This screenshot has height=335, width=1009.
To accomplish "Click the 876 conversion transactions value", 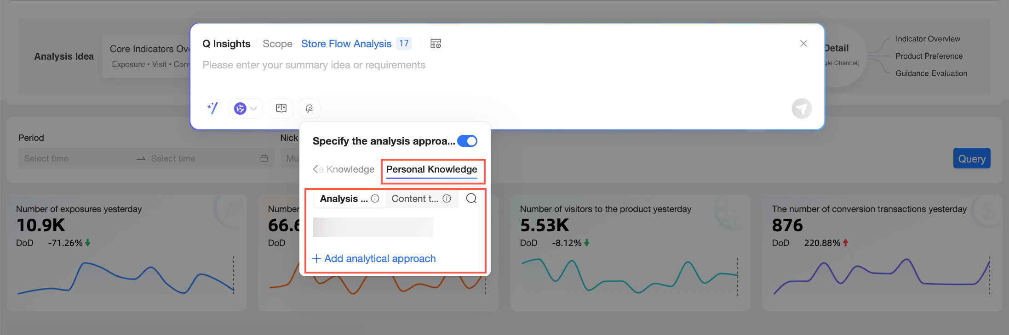I will (787, 225).
